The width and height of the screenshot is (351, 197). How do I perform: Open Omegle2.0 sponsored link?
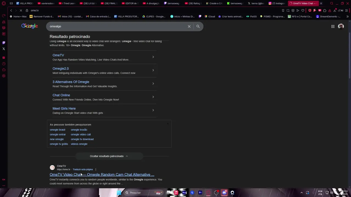click(x=61, y=69)
